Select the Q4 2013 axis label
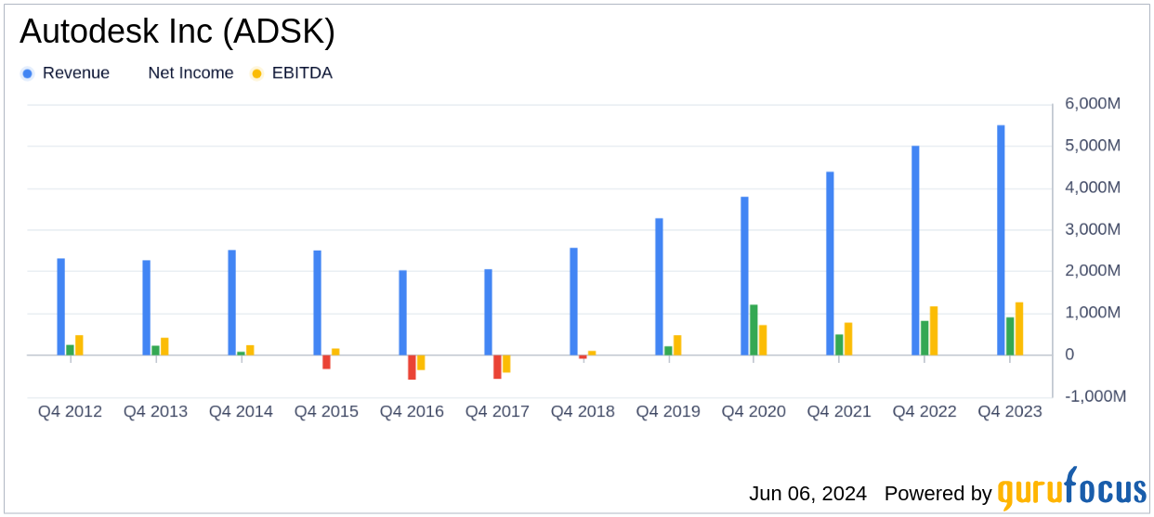1154x517 pixels. 155,411
